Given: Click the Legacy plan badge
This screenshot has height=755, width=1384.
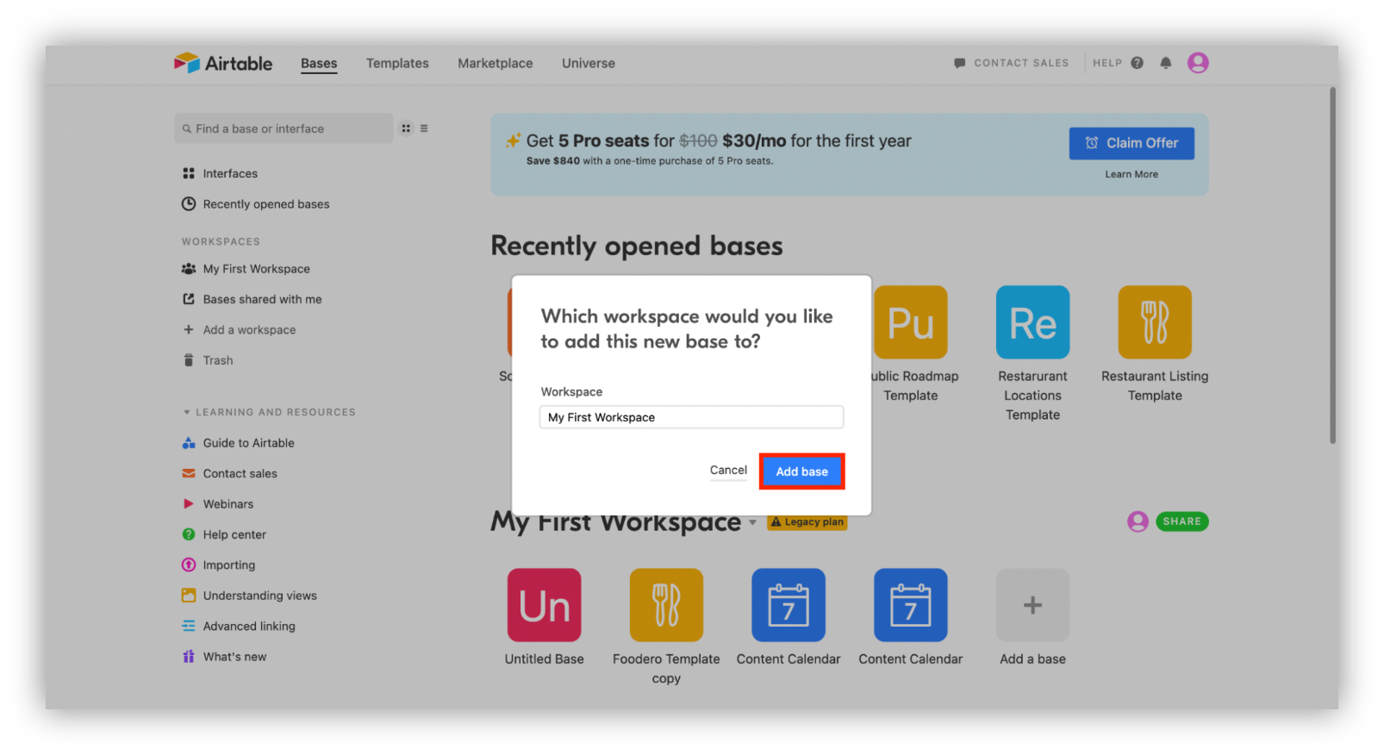Looking at the screenshot, I should click(x=807, y=522).
